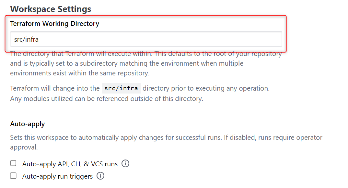Image resolution: width=348 pixels, height=188 pixels.
Task: Click the 'Terraform Working Directory' field label
Action: click(54, 24)
